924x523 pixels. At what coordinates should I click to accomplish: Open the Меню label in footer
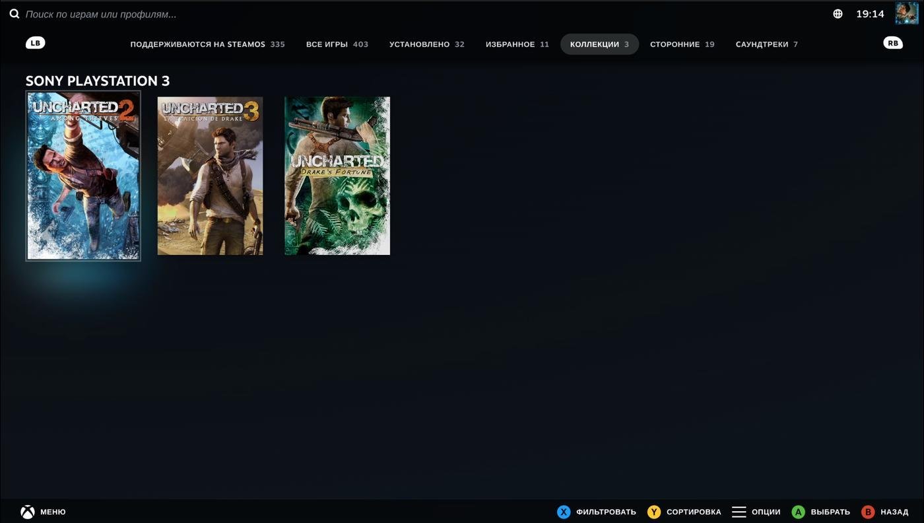click(x=53, y=512)
